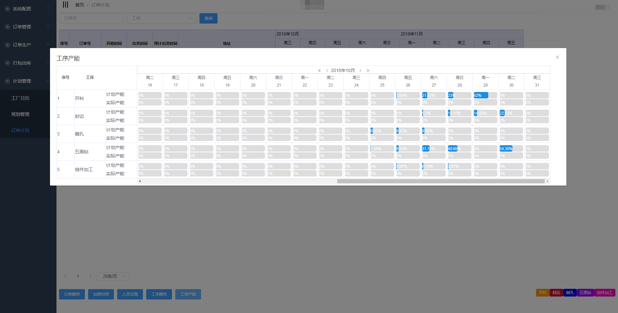Expand 系统配置 sidebar menu
Screen dimensions: 618x313
coord(27,9)
